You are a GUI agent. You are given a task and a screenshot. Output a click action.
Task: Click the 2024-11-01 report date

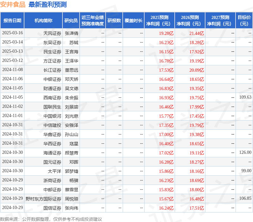(12, 116)
